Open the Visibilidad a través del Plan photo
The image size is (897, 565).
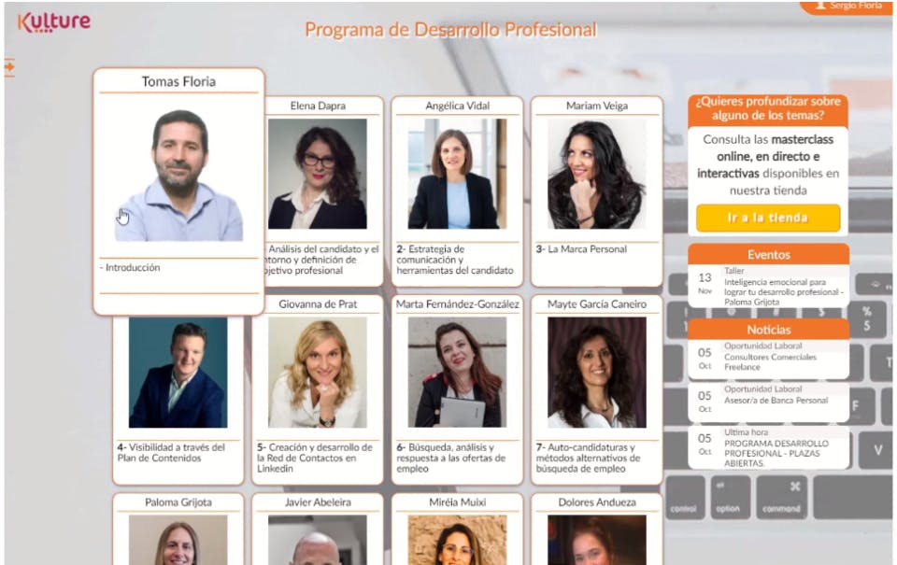pos(178,373)
